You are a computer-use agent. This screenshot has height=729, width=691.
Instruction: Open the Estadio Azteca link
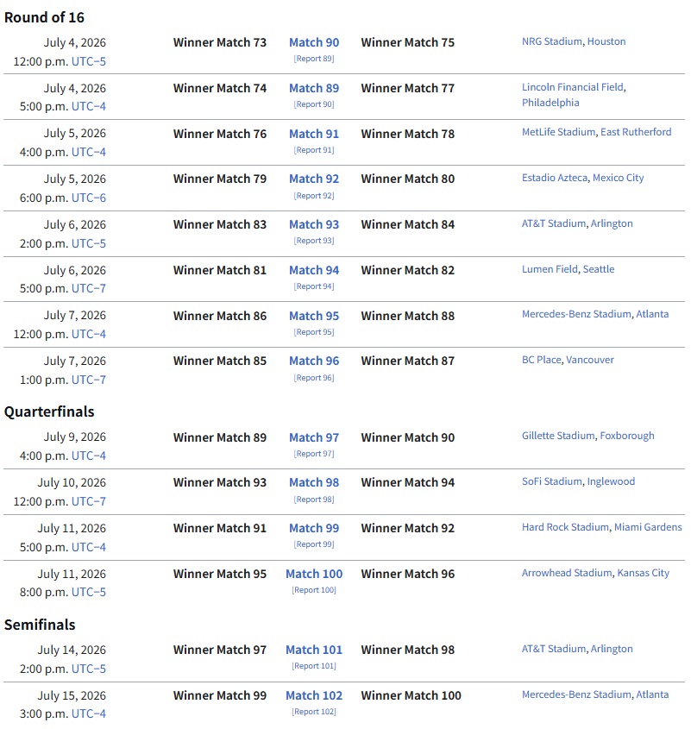click(555, 178)
